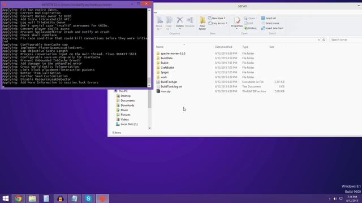Select the apache-maven-3.2.5 folder
This screenshot has width=362, height=203.
tap(173, 54)
